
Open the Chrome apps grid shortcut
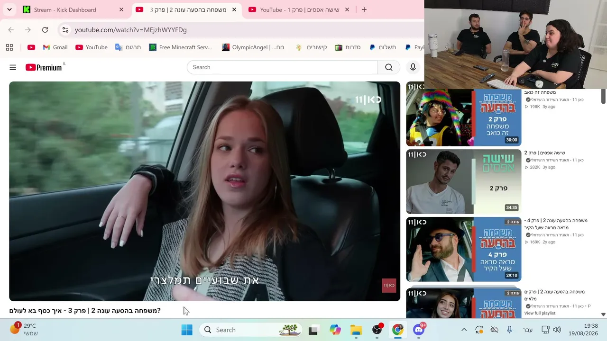click(9, 47)
